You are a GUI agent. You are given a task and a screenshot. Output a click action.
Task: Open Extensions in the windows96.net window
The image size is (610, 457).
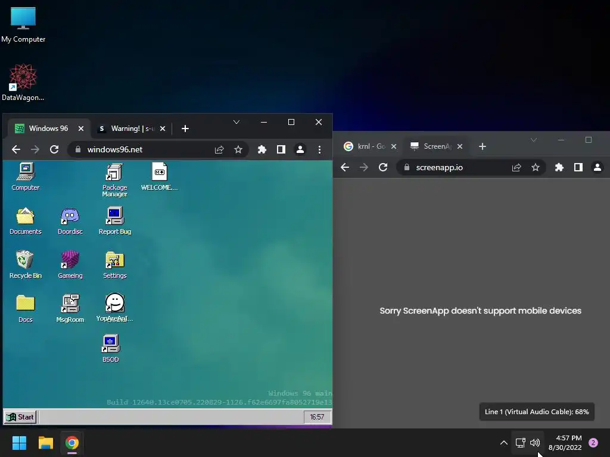(x=262, y=149)
